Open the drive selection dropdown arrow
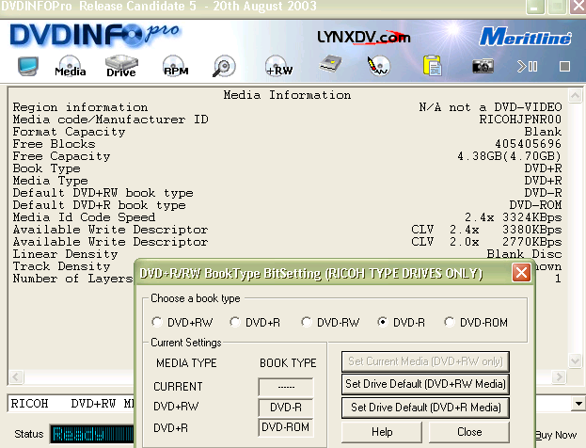586x448 pixels. click(578, 404)
